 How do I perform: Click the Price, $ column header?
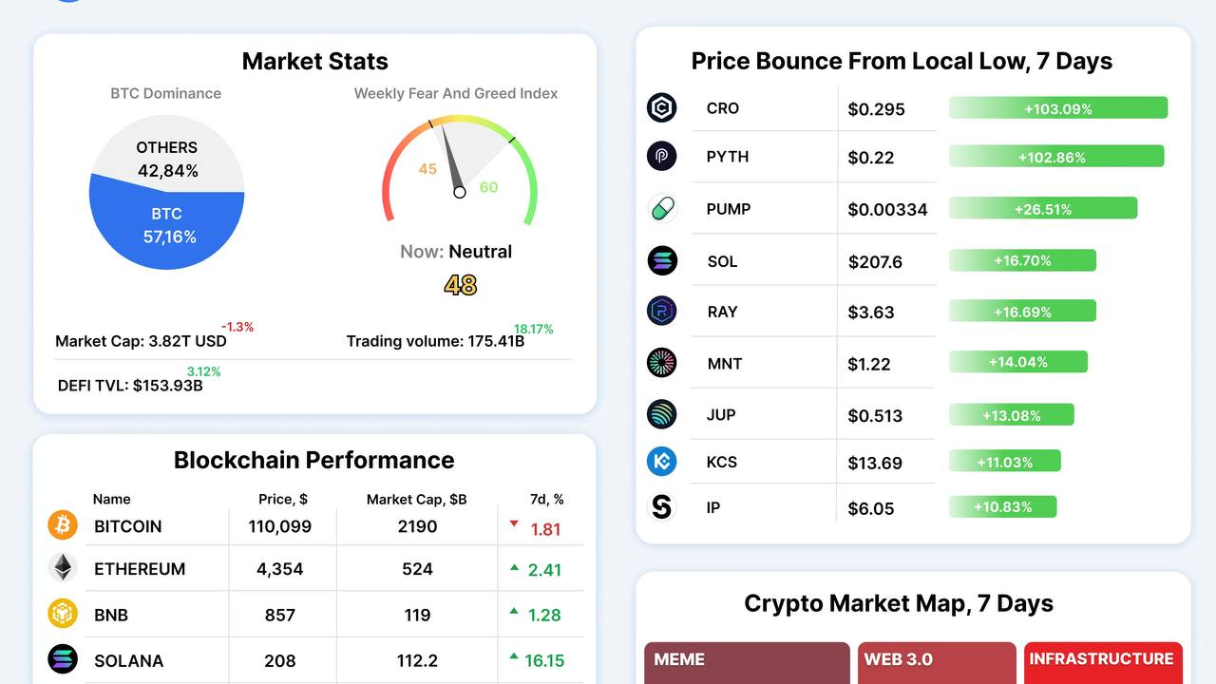click(x=283, y=499)
